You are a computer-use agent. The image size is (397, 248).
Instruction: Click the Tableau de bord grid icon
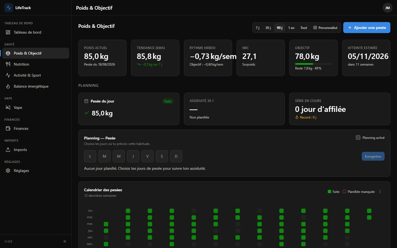coord(8,32)
